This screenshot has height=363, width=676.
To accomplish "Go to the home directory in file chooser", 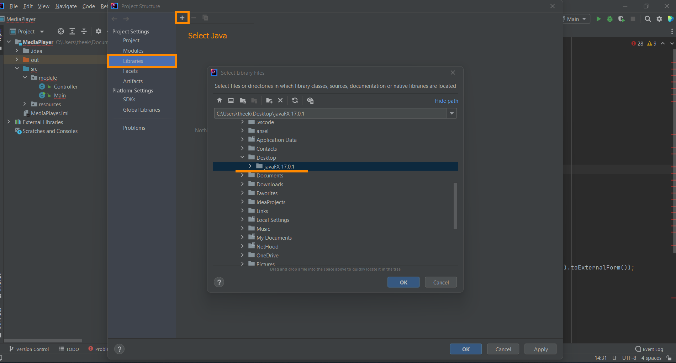I will click(220, 101).
